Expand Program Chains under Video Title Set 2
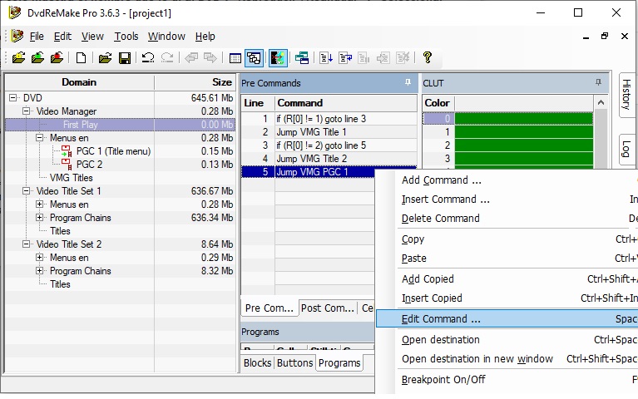 tap(39, 271)
